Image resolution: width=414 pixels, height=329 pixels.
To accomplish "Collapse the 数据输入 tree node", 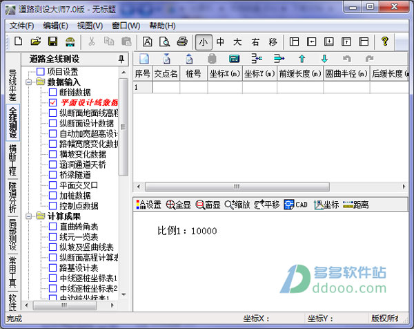I will [28, 82].
